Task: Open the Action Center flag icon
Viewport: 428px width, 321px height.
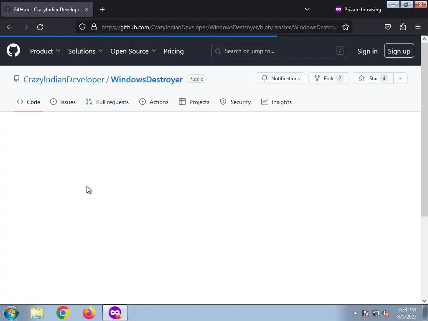Action: pos(366,313)
